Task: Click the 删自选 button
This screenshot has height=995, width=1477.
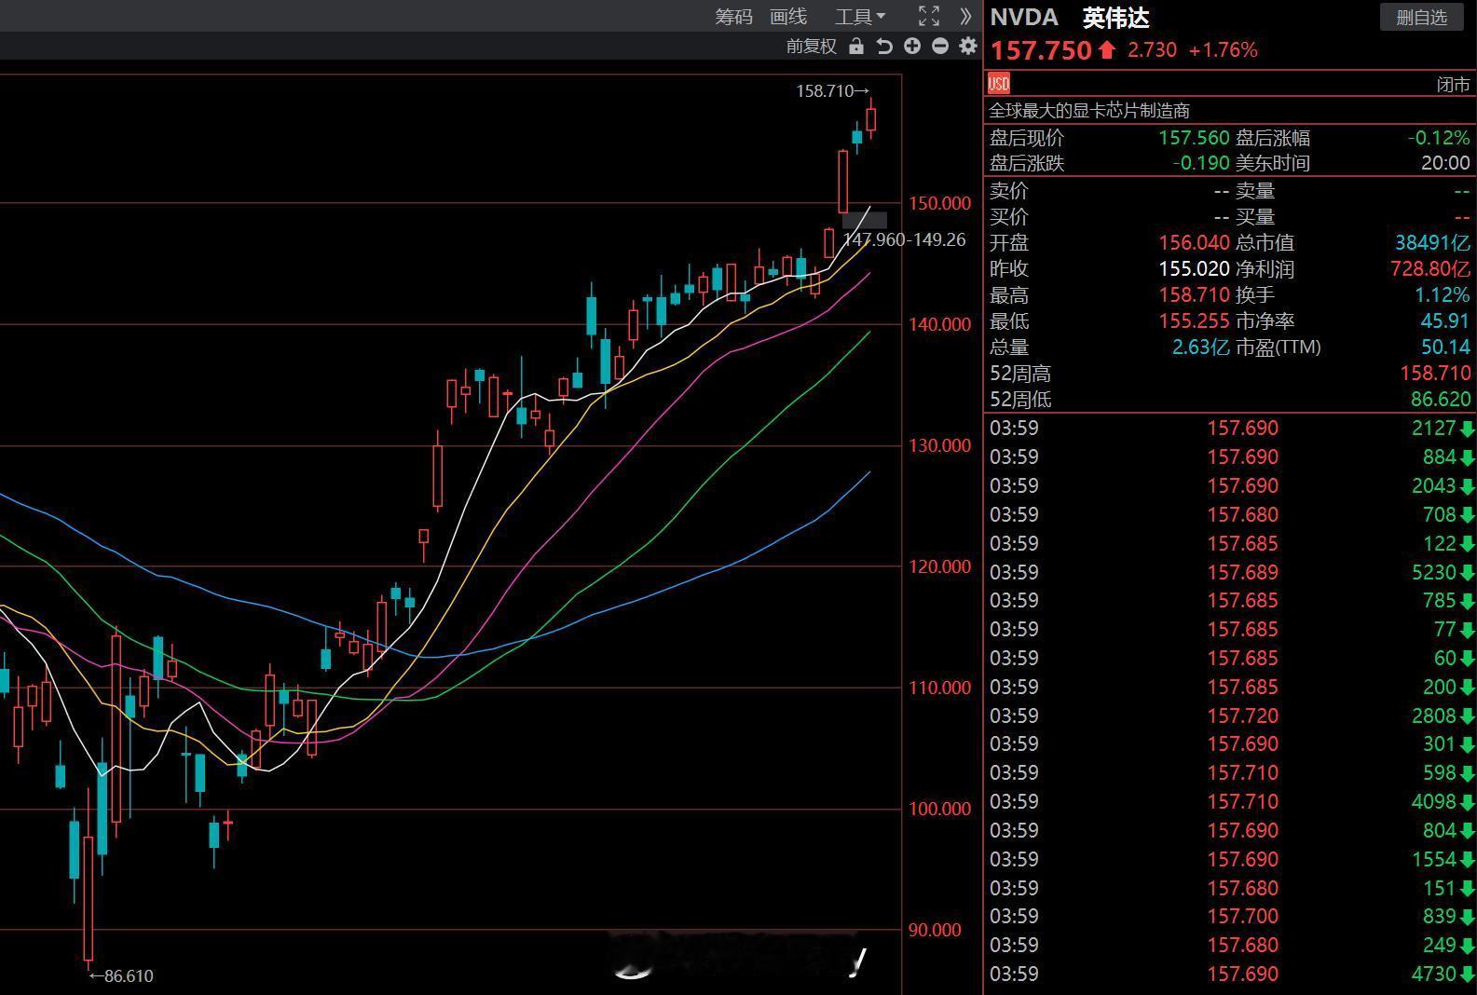Action: pyautogui.click(x=1422, y=17)
